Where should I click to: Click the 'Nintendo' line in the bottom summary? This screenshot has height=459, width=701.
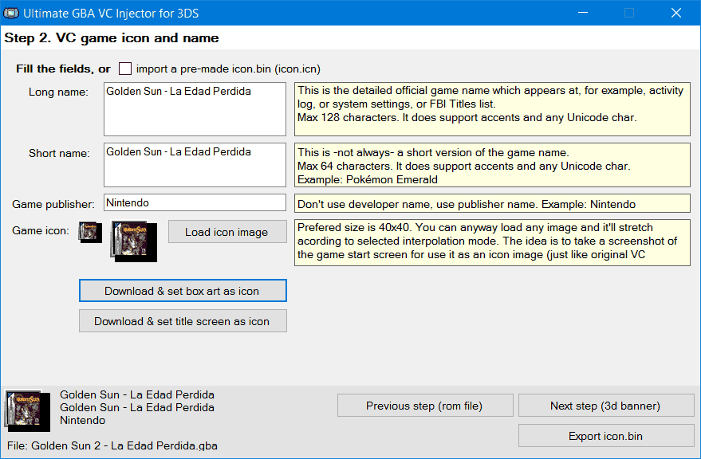point(83,420)
